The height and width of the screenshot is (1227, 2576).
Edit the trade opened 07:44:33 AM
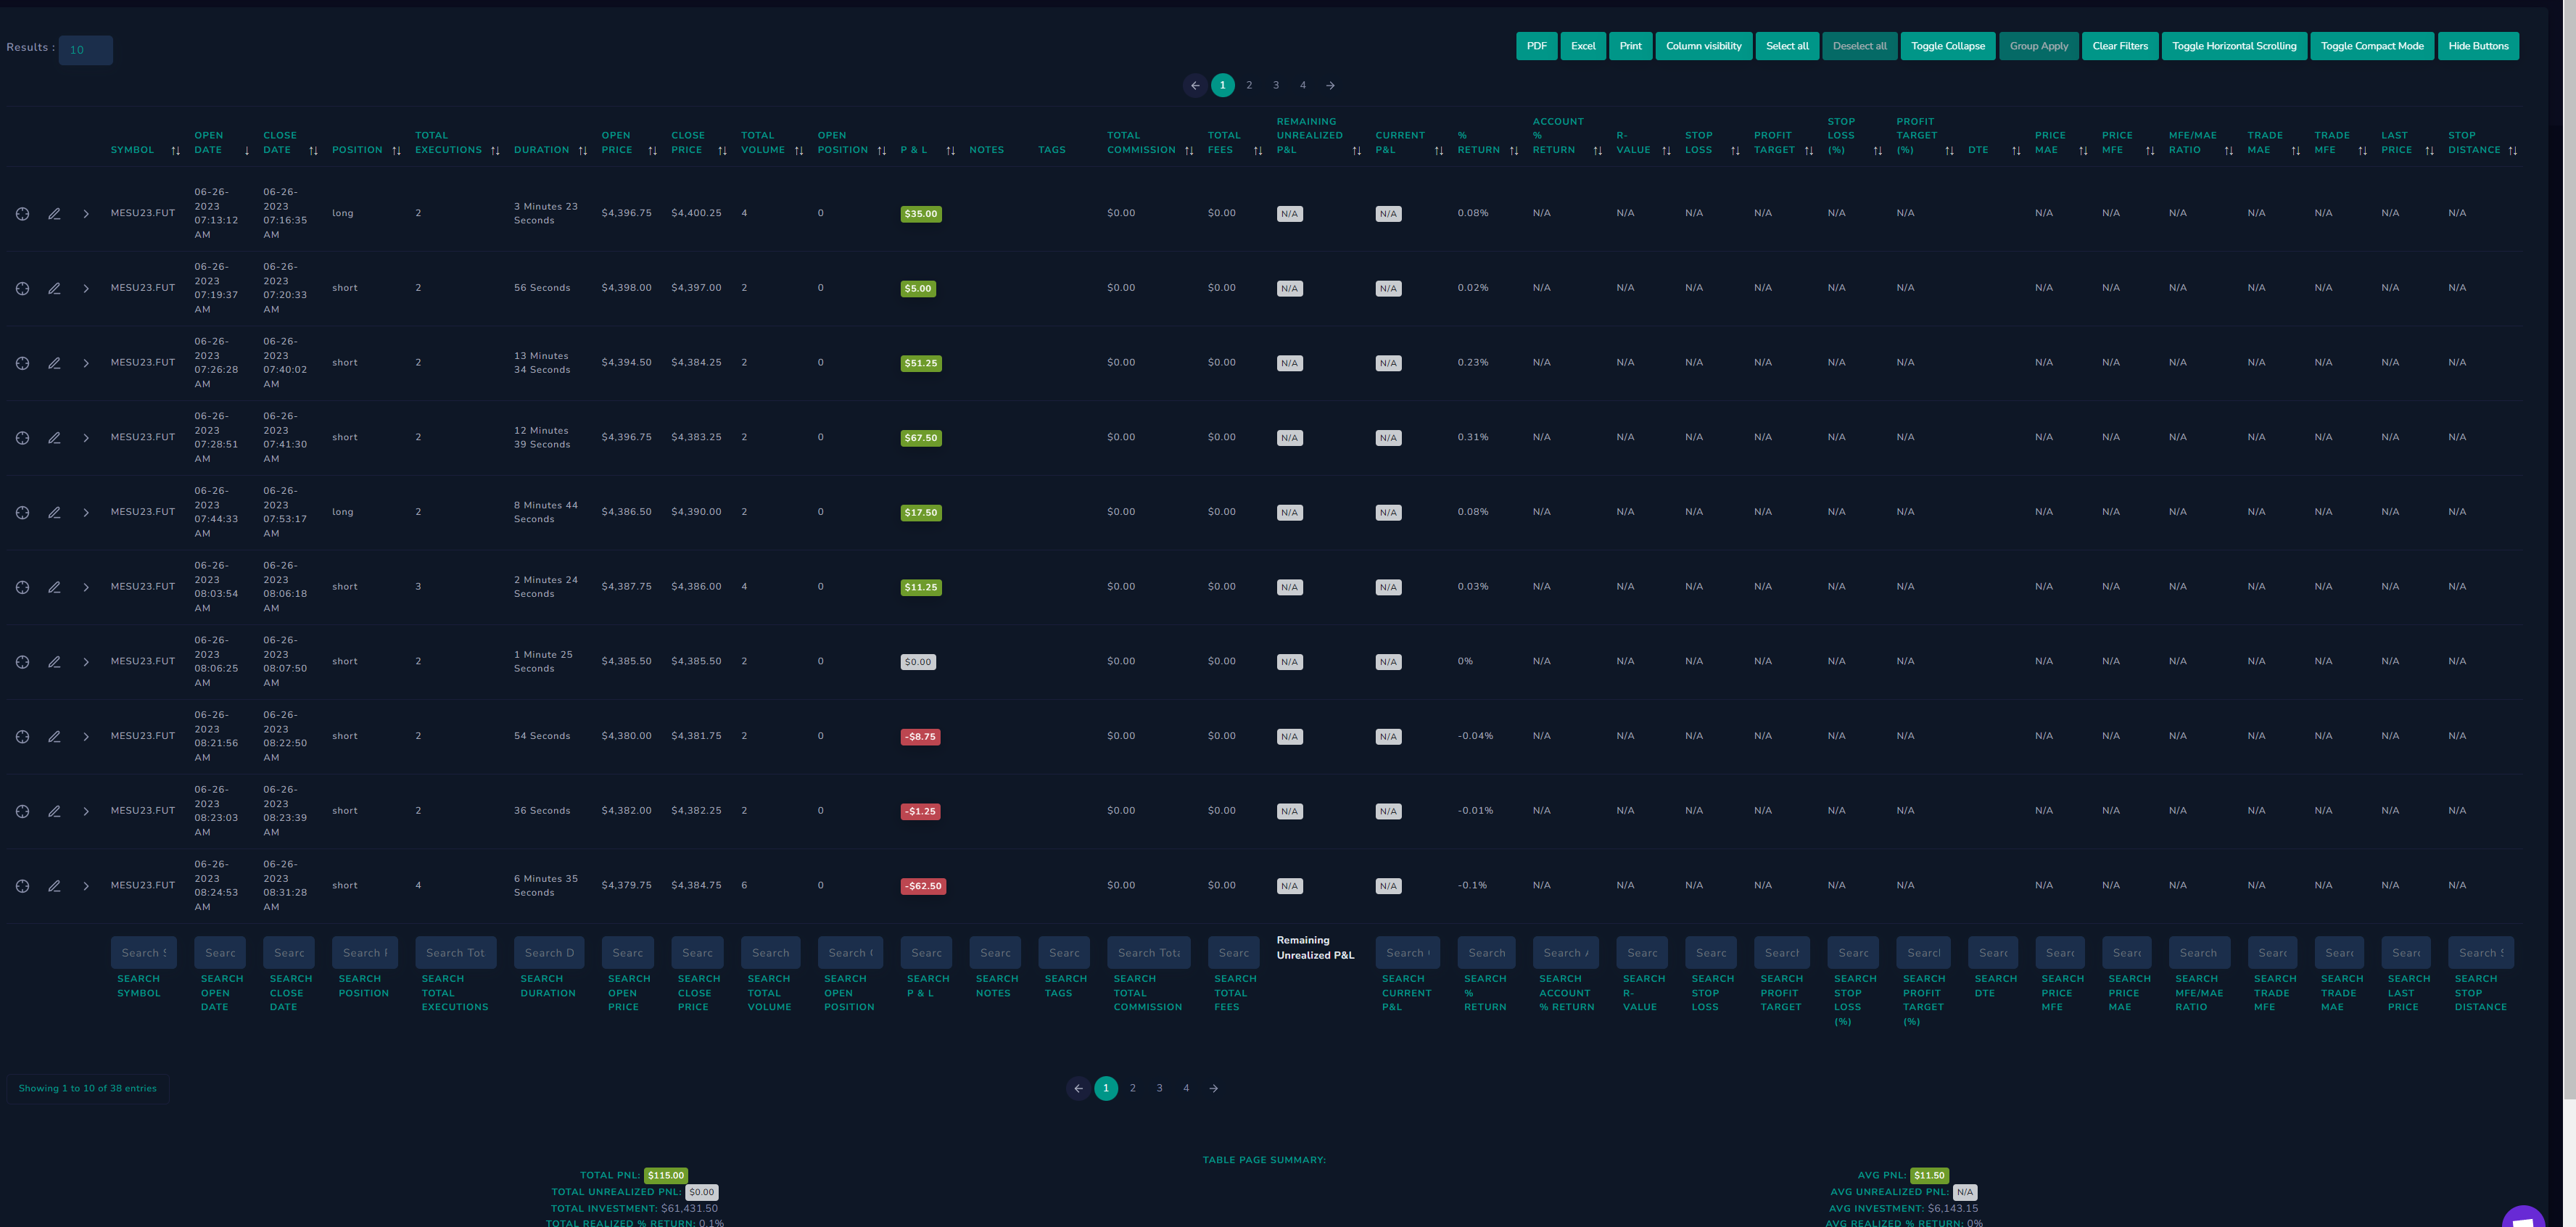point(54,512)
